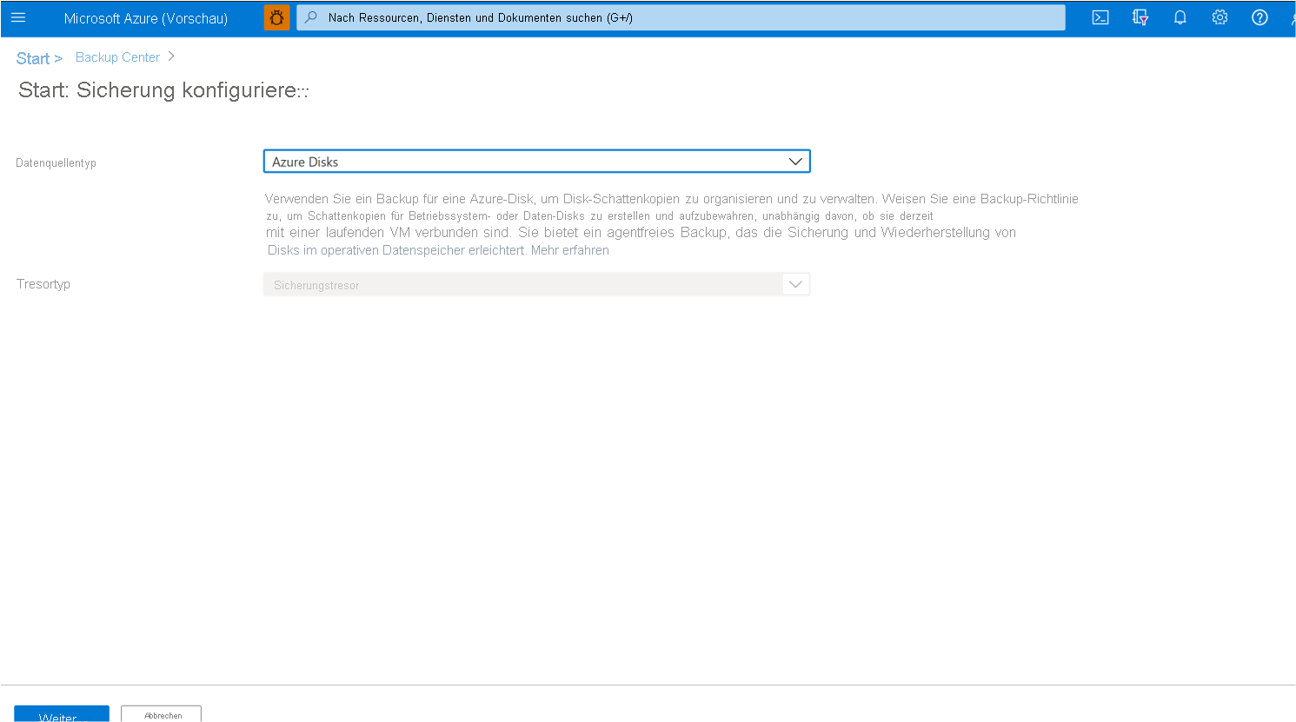Open the notifications bell
Viewport: 1296px width, 722px height.
point(1180,17)
